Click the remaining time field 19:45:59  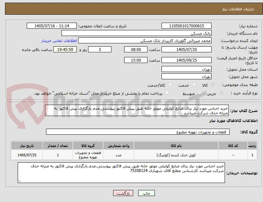point(65,50)
